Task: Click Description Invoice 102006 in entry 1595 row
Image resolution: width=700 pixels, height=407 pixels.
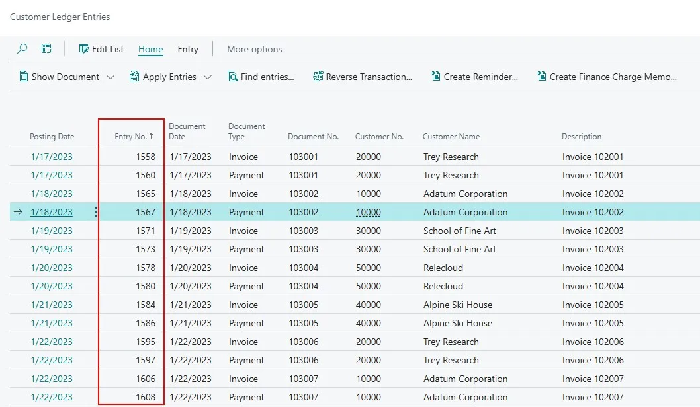Action: pyautogui.click(x=593, y=342)
